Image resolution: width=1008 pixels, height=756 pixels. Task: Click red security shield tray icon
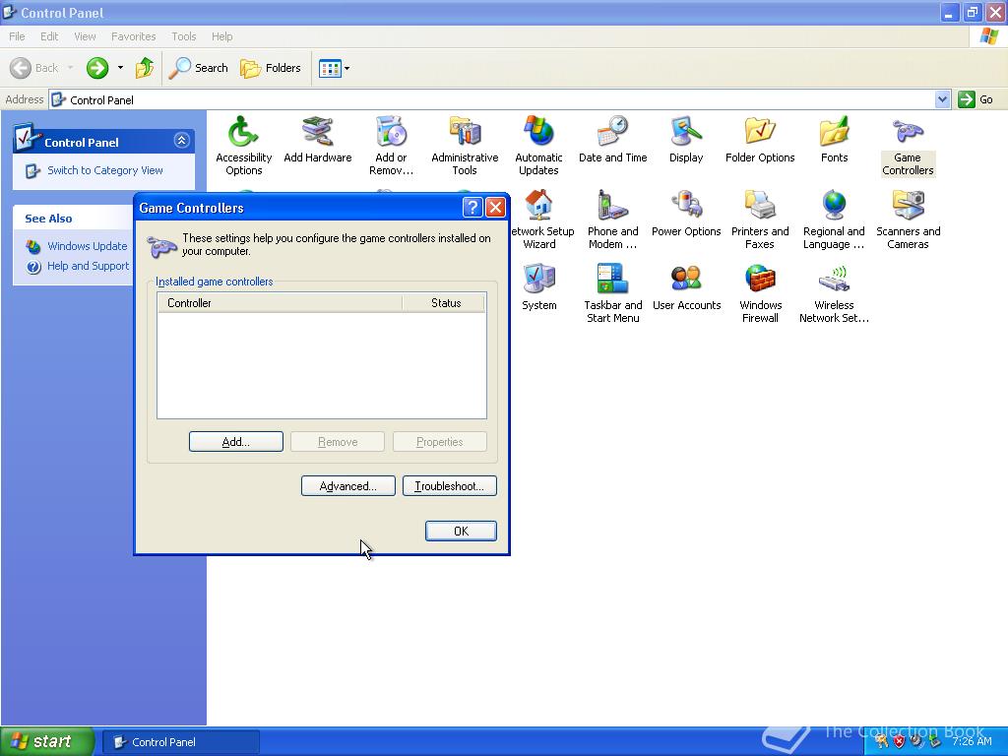point(899,741)
